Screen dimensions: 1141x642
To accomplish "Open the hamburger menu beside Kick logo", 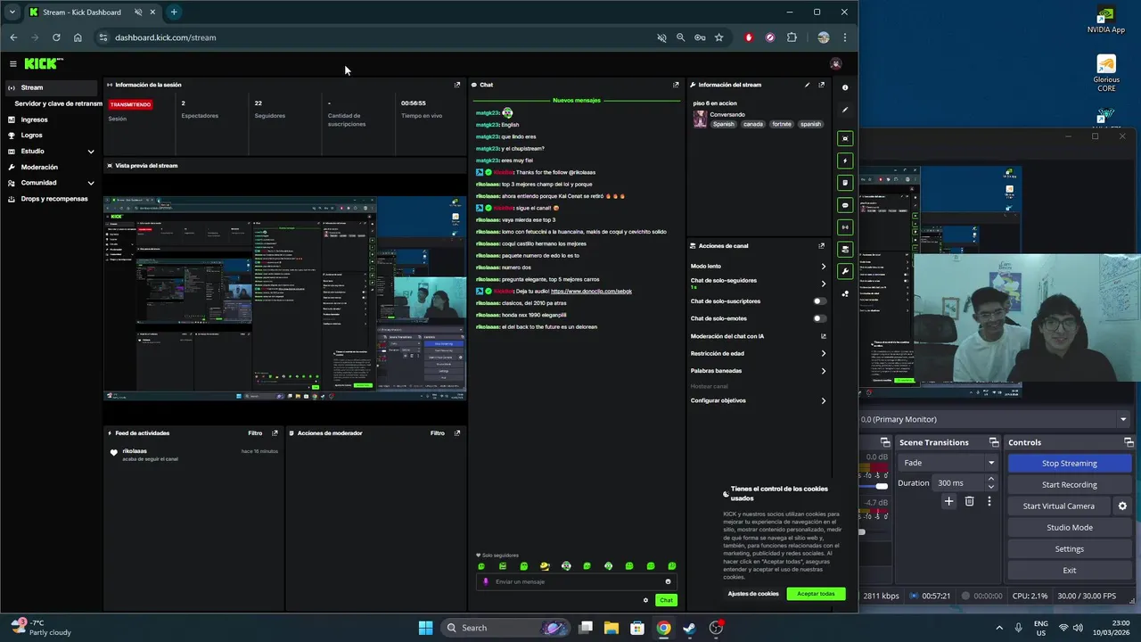I will (13, 63).
